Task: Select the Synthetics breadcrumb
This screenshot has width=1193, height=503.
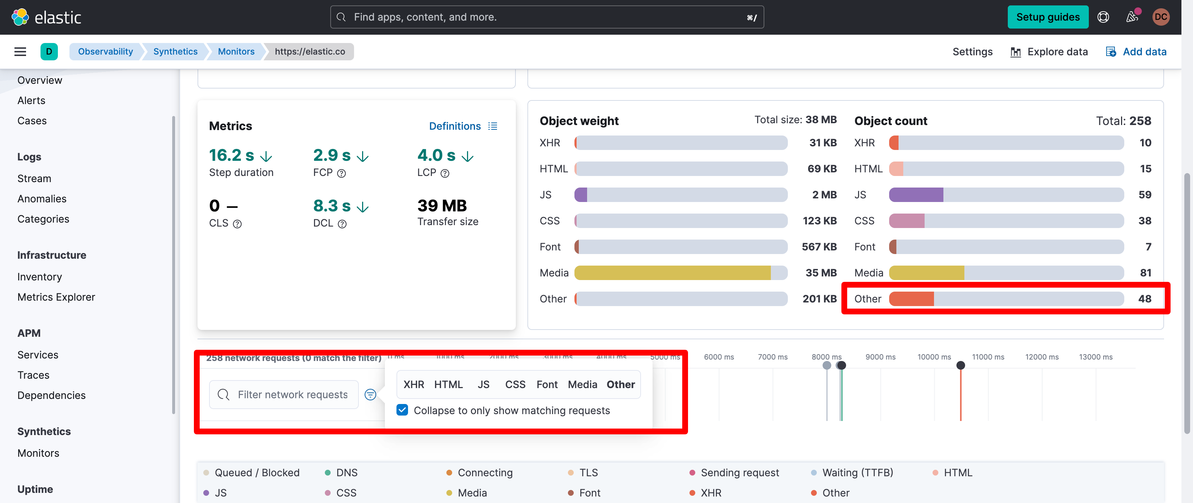Action: pos(175,51)
